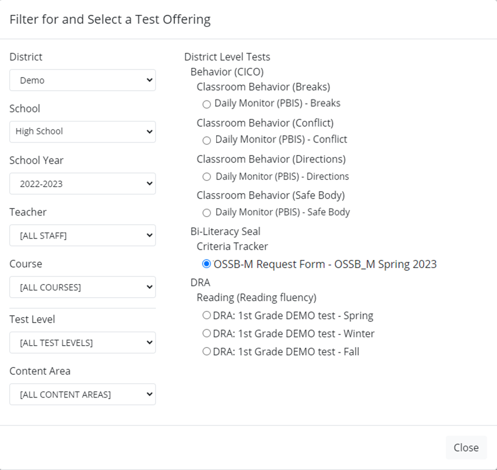Image resolution: width=497 pixels, height=470 pixels.
Task: Select Daily Monitor (PBIS) - Breaks radio button
Action: pos(206,105)
